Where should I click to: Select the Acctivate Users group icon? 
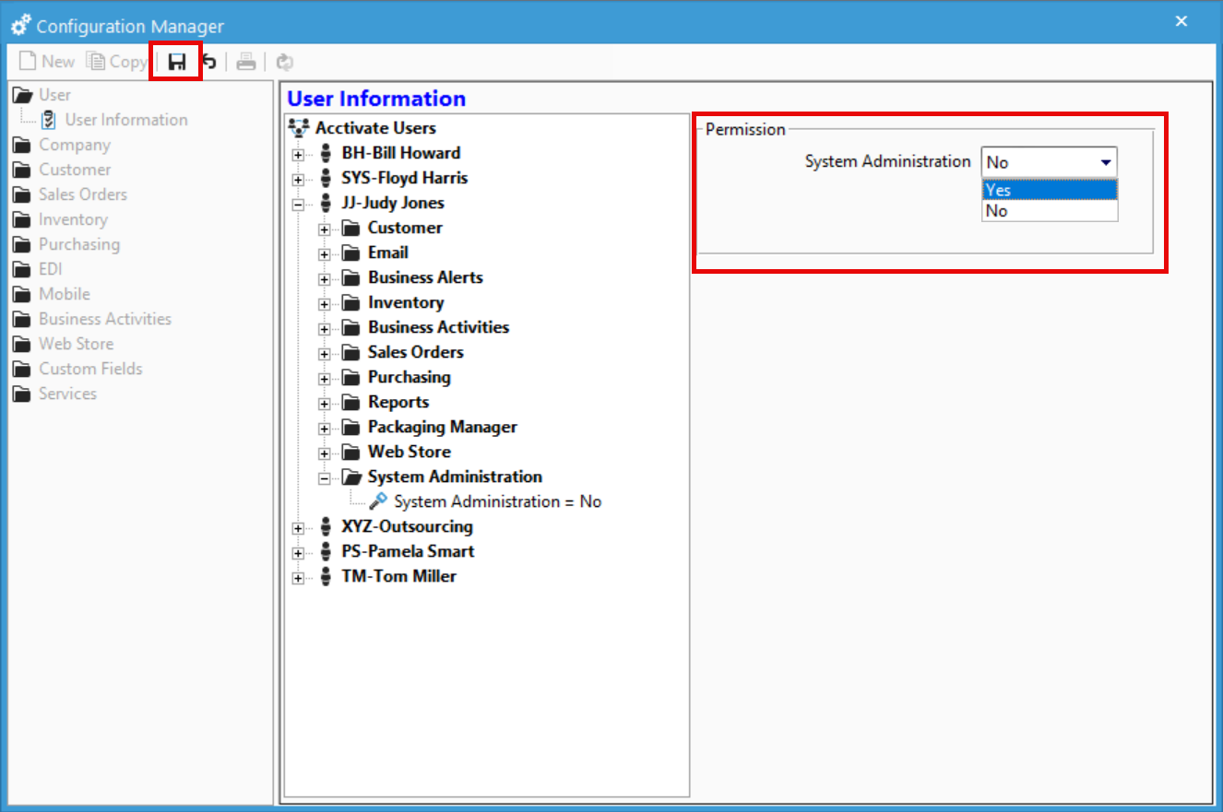[x=298, y=127]
